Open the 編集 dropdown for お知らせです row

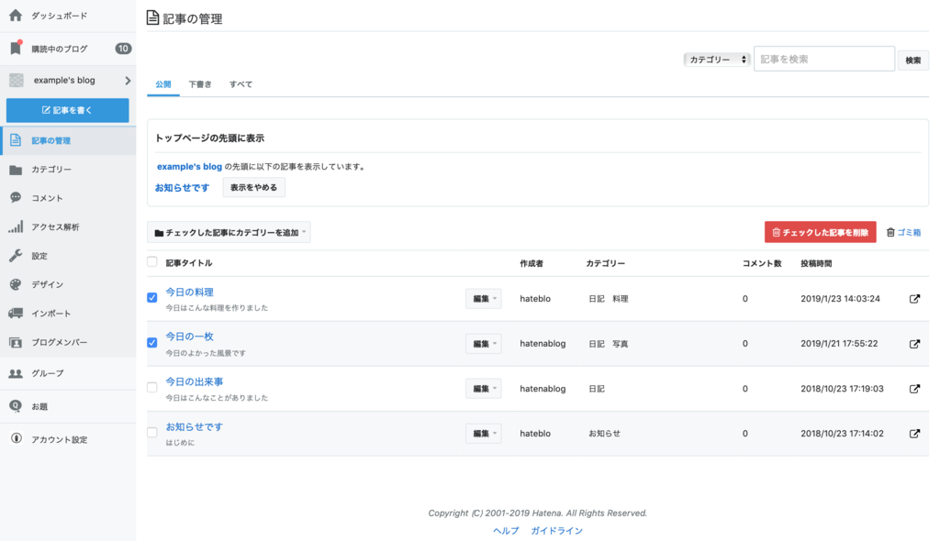coord(483,433)
